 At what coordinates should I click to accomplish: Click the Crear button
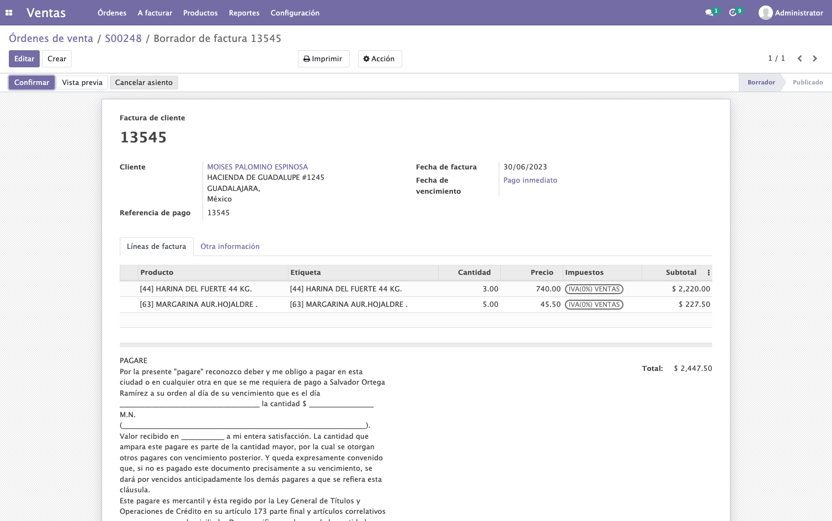(x=57, y=59)
